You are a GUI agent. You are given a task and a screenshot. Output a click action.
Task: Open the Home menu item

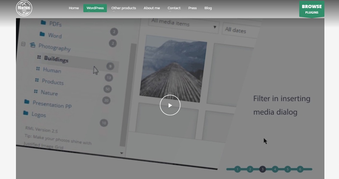click(74, 8)
